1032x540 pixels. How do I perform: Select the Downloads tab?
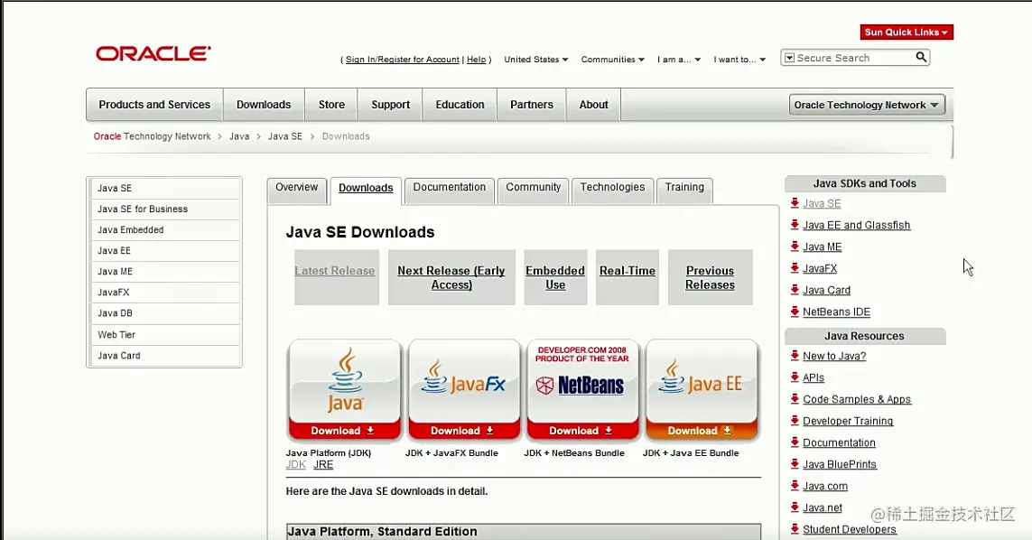366,189
